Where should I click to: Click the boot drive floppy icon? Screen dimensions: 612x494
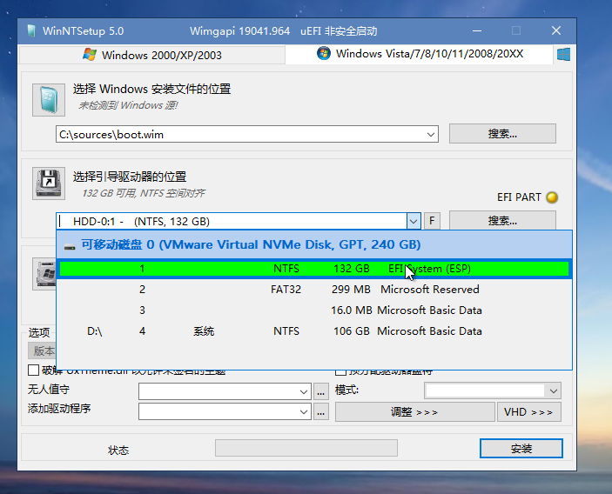tap(49, 184)
